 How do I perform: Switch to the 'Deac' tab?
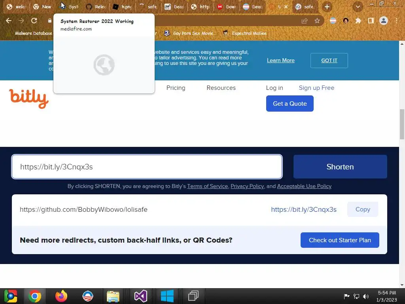253,7
